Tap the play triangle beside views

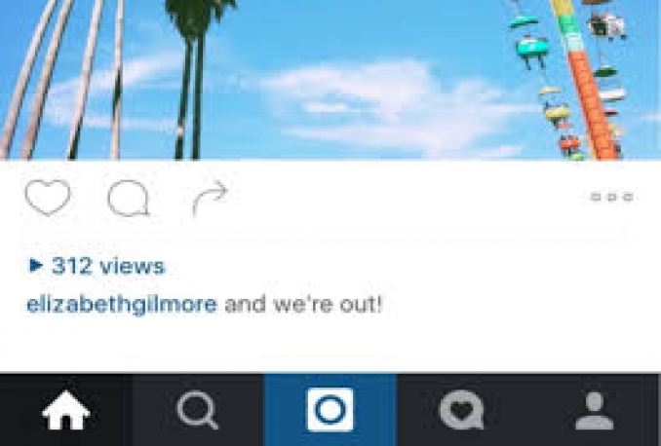pos(36,265)
